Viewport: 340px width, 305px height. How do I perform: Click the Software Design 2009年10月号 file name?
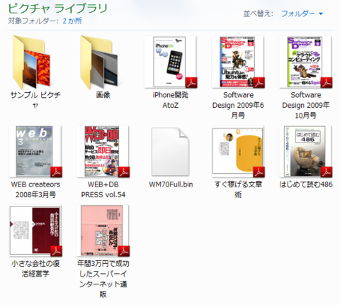point(306,105)
